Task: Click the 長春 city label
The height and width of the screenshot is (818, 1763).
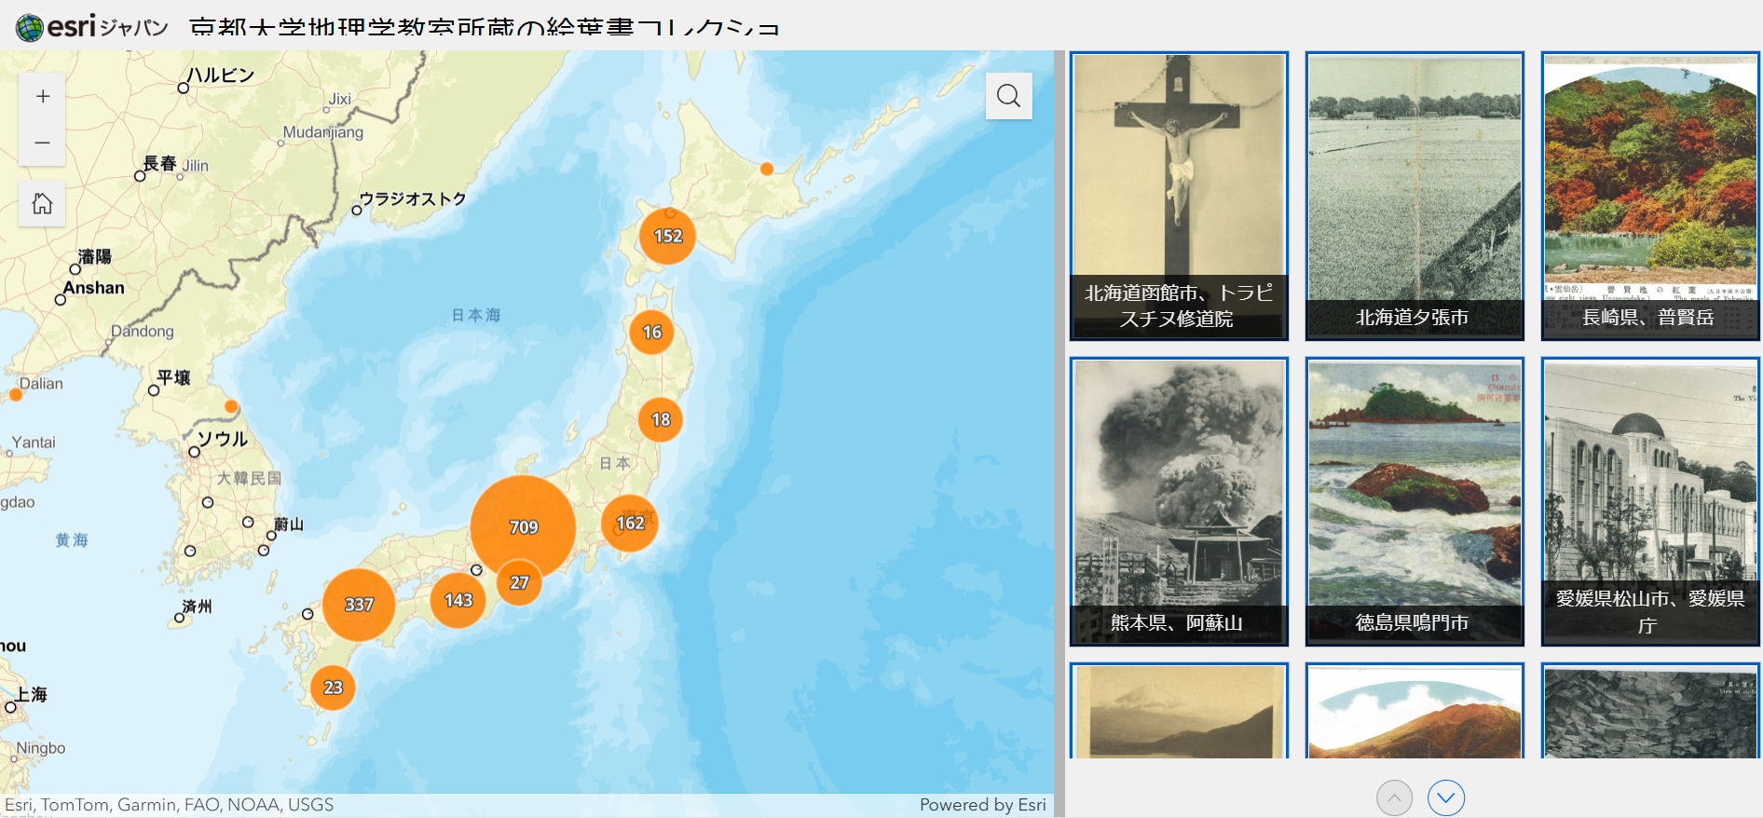Action: tap(159, 163)
